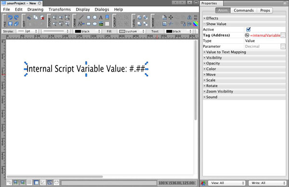
Task: Click the ellipsis button beside Parameter Decimal
Action: point(283,46)
